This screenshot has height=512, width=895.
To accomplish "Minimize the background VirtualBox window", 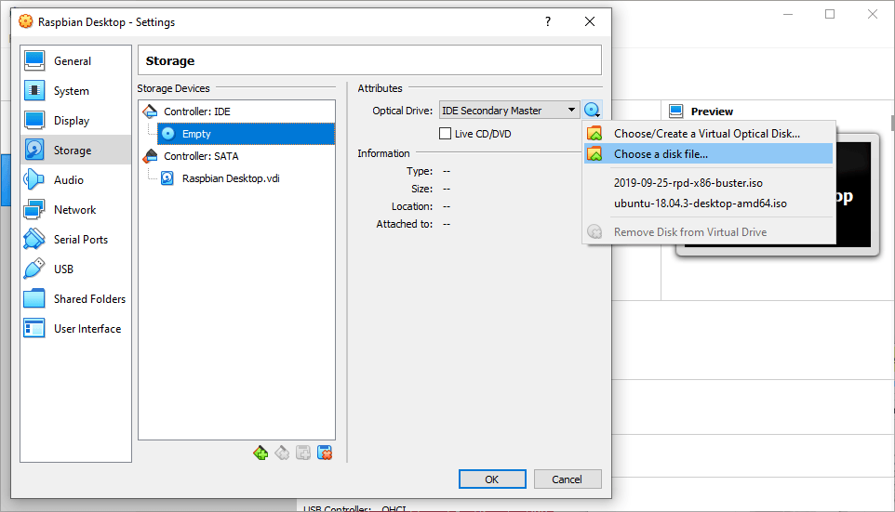I will click(788, 14).
